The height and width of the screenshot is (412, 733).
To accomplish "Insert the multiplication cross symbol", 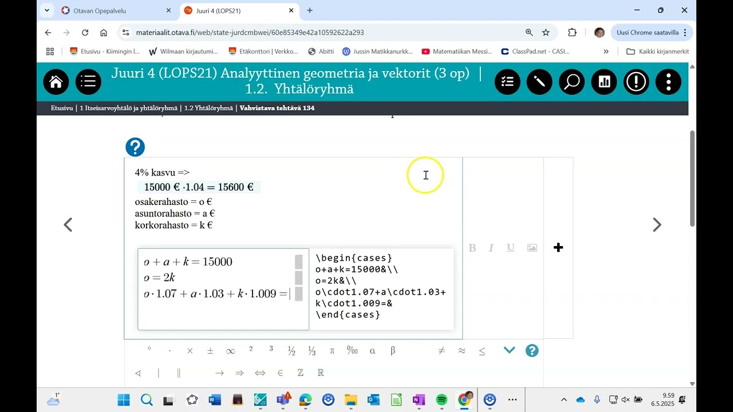I will pos(190,351).
